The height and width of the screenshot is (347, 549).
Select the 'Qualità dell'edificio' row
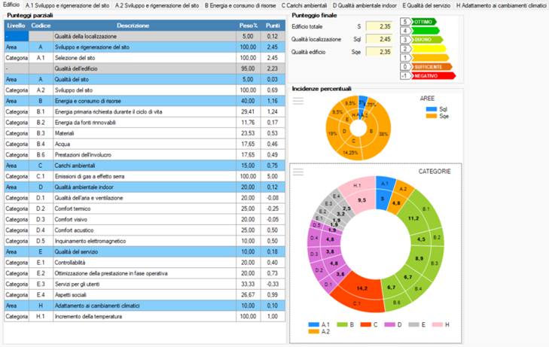click(x=145, y=68)
